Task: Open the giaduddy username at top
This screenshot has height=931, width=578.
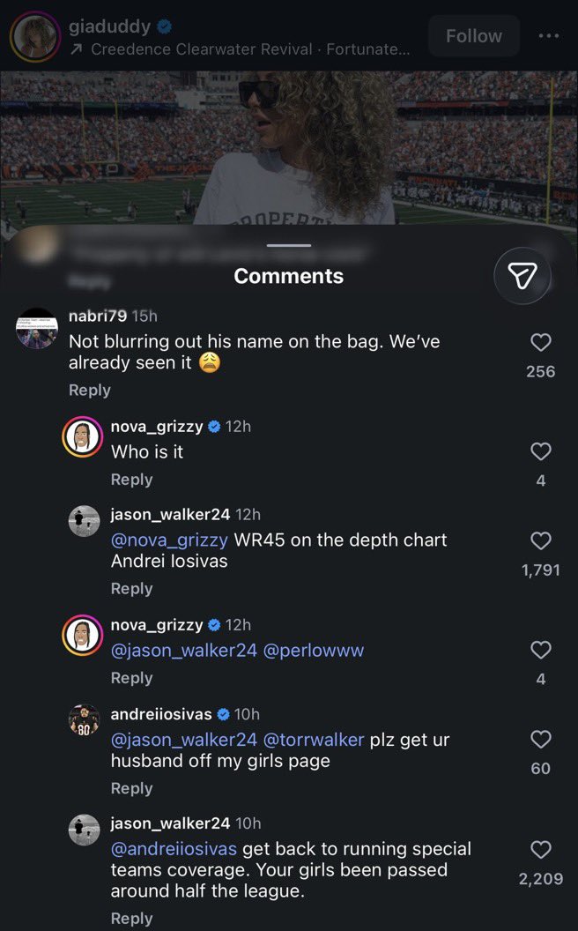Action: [110, 26]
